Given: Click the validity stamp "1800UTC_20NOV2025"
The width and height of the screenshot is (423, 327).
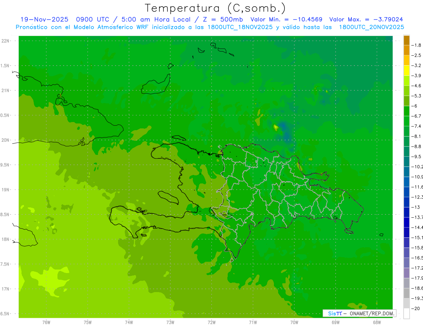Looking at the screenshot, I should point(372,27).
